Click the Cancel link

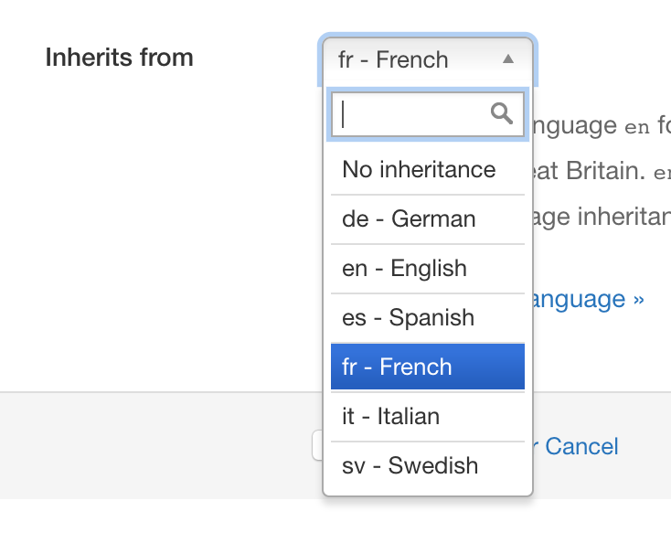click(x=581, y=446)
